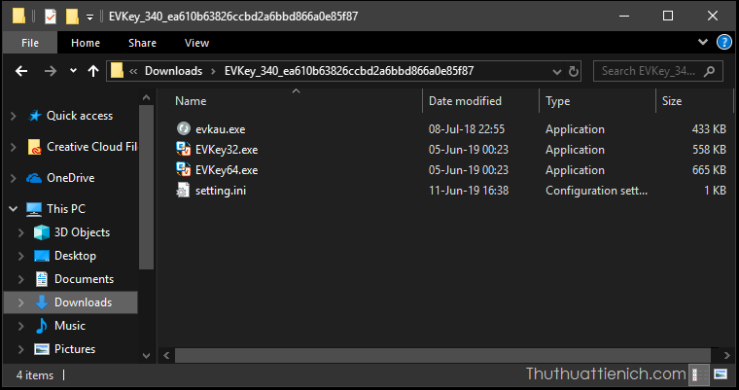Sort by Date modified column header

coord(466,101)
